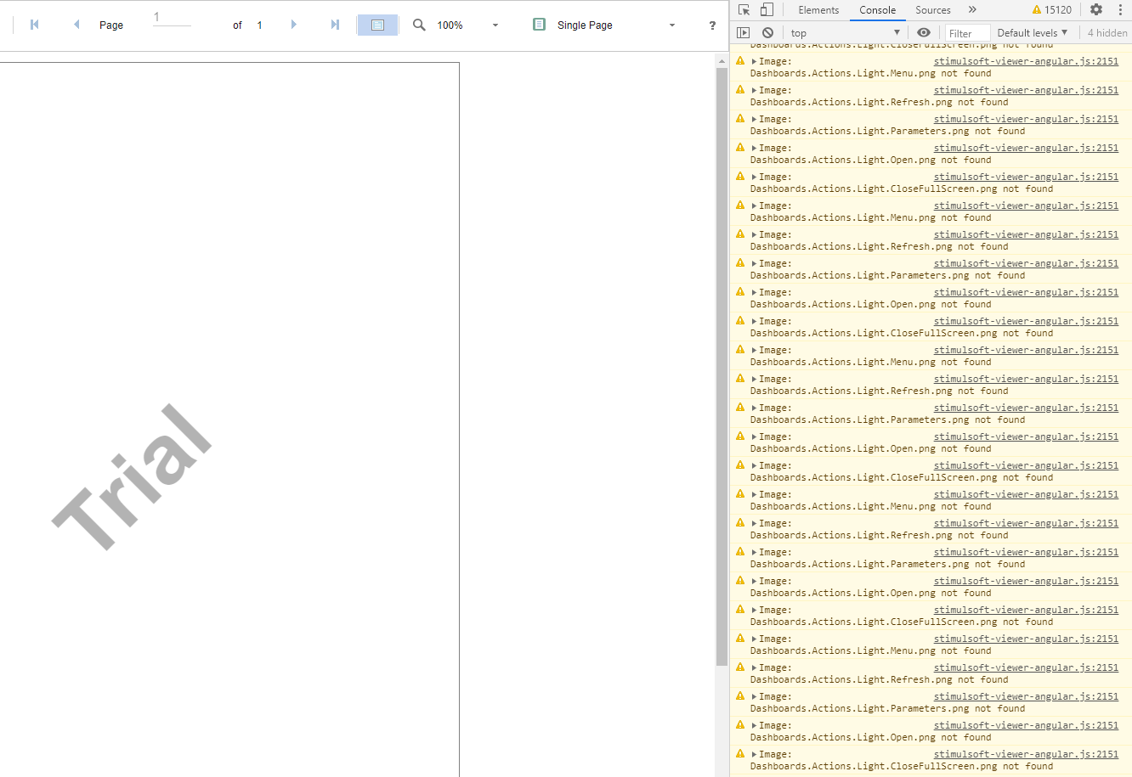Switch to the Console tab
1132x777 pixels.
[877, 10]
